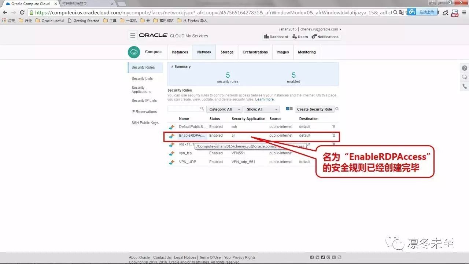
Task: Open the hamburger navigation menu beside Oracle logo
Action: click(133, 36)
